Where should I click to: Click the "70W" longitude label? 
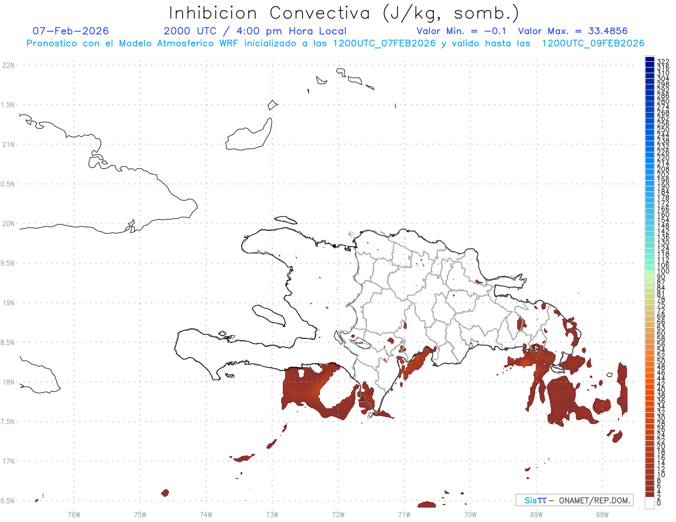click(x=470, y=514)
